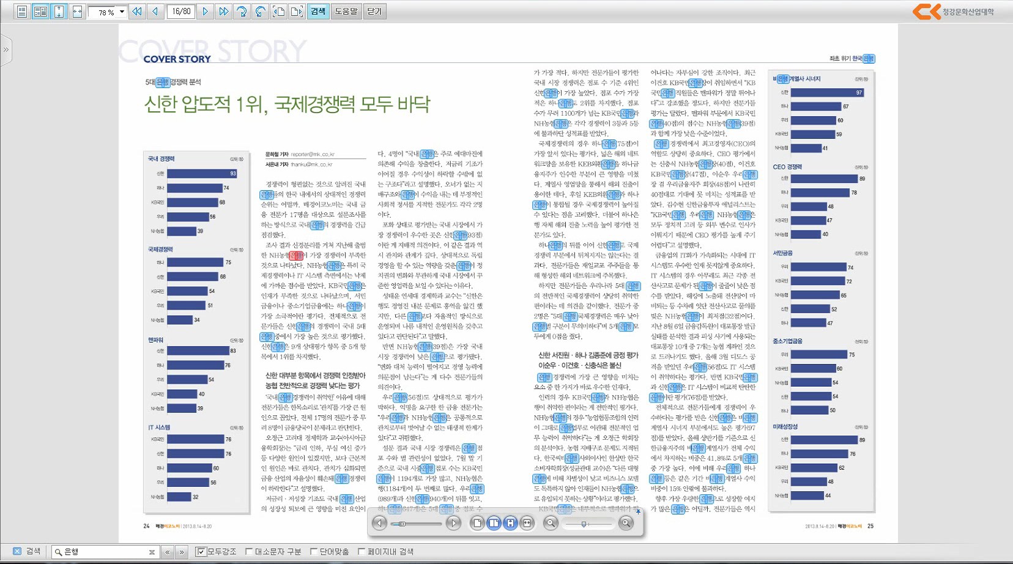This screenshot has height=564, width=1013.
Task: Click the 닫기 close button
Action: click(374, 12)
